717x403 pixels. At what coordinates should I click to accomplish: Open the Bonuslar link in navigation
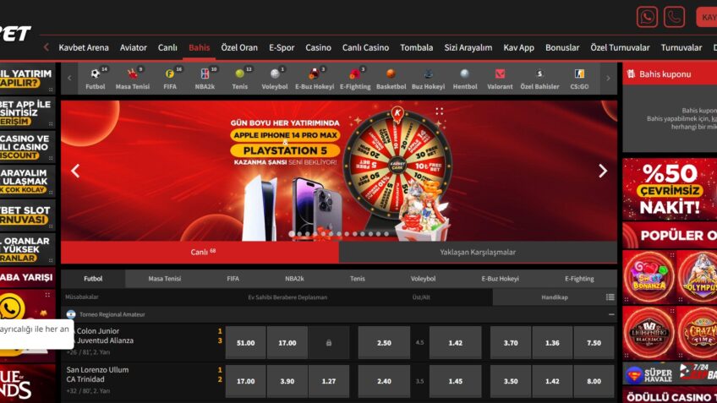pyautogui.click(x=562, y=47)
